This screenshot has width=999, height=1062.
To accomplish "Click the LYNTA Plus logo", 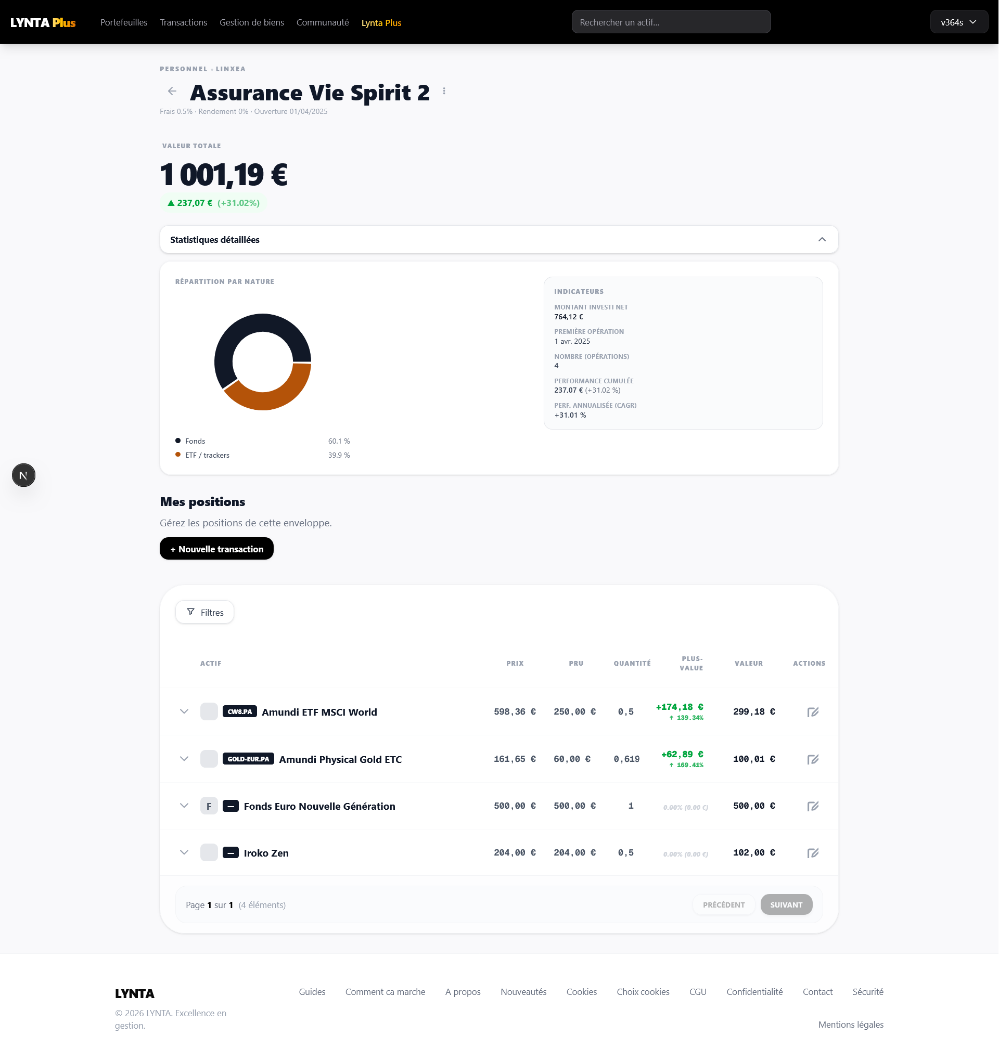I will pos(43,22).
